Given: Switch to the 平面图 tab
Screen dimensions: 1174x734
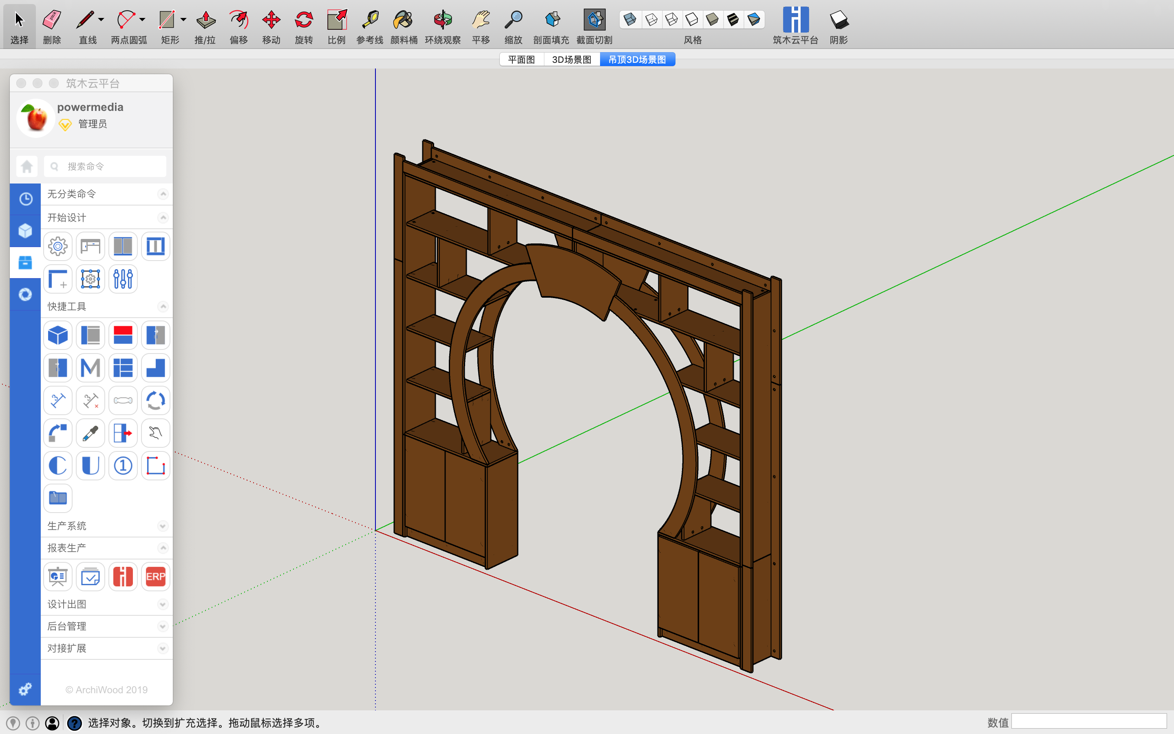Looking at the screenshot, I should 521,59.
